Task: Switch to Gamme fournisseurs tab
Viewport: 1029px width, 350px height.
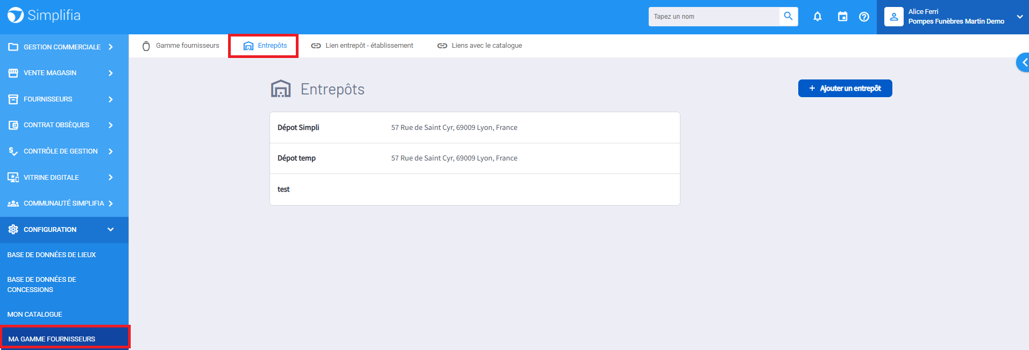Action: pyautogui.click(x=181, y=46)
